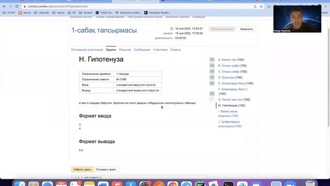Open problem C. Ондық цифр
Screen dimensions: 330x186
(228, 71)
